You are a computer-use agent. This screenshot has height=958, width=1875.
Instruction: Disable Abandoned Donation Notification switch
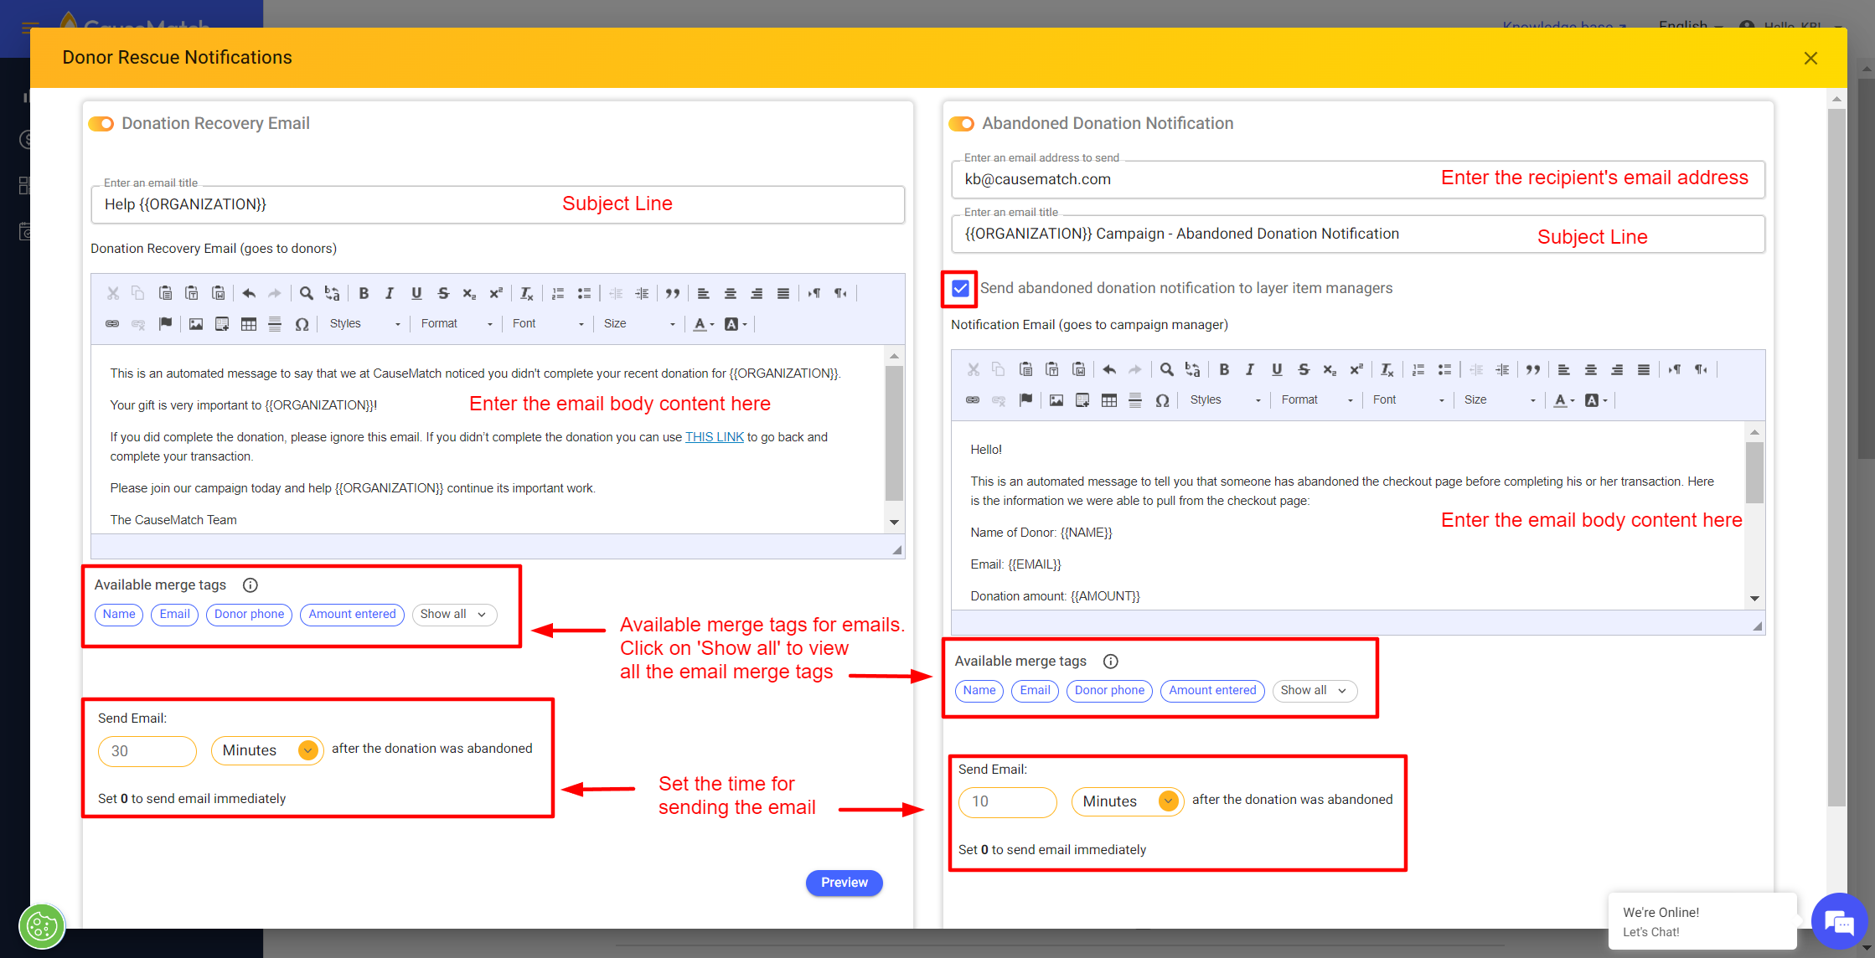[962, 124]
